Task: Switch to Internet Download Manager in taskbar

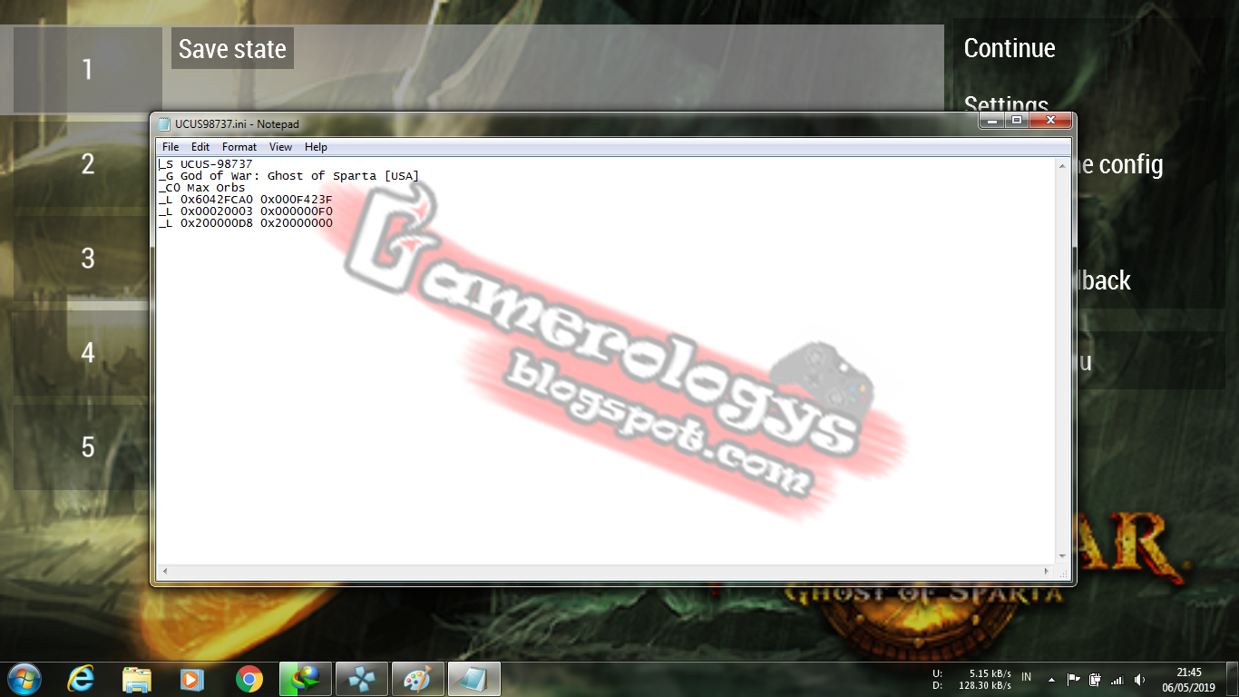Action: click(306, 678)
